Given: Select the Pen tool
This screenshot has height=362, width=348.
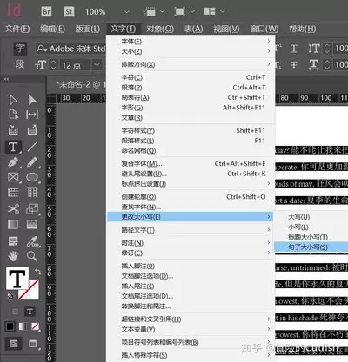Looking at the screenshot, I should (13, 162).
